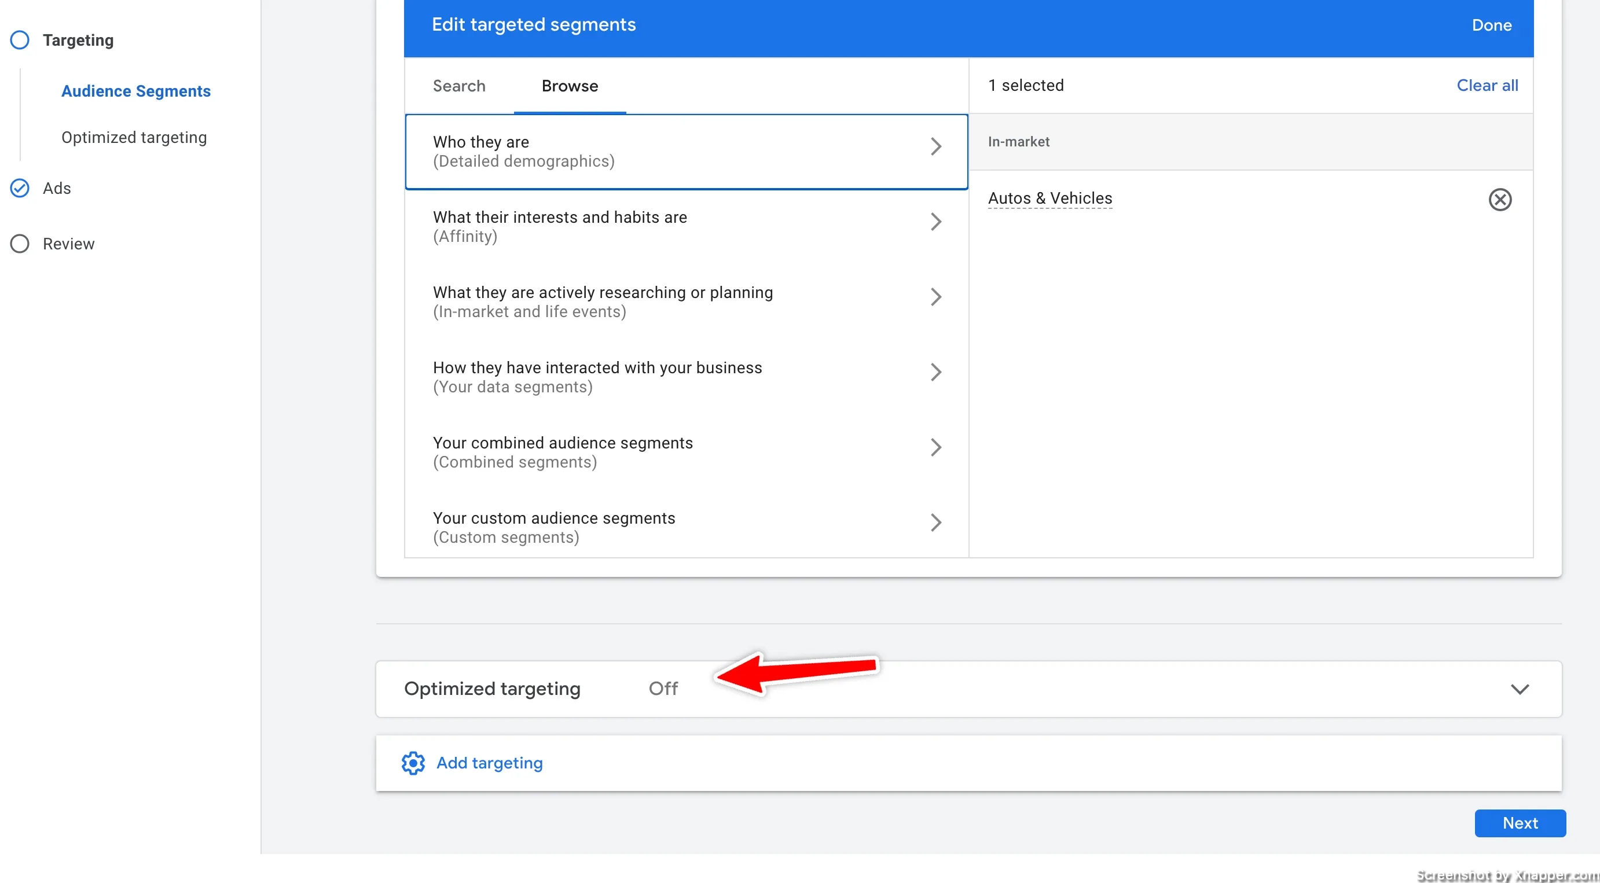The image size is (1600, 883).
Task: Click the Autos & Vehicles segment name
Action: (x=1049, y=198)
